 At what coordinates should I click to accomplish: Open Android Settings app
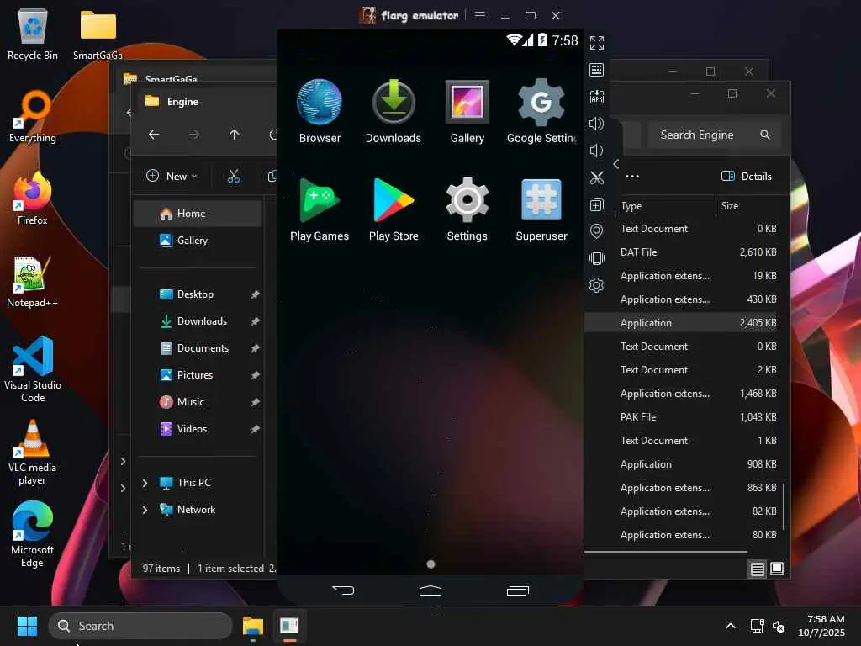coord(467,209)
